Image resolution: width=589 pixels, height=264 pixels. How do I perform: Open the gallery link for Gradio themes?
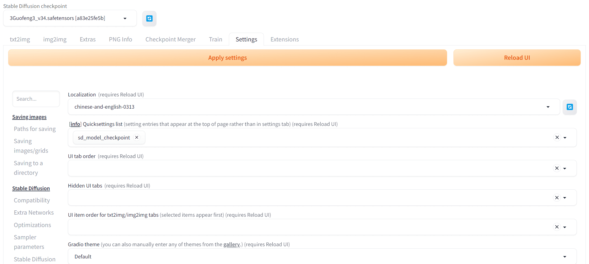231,244
